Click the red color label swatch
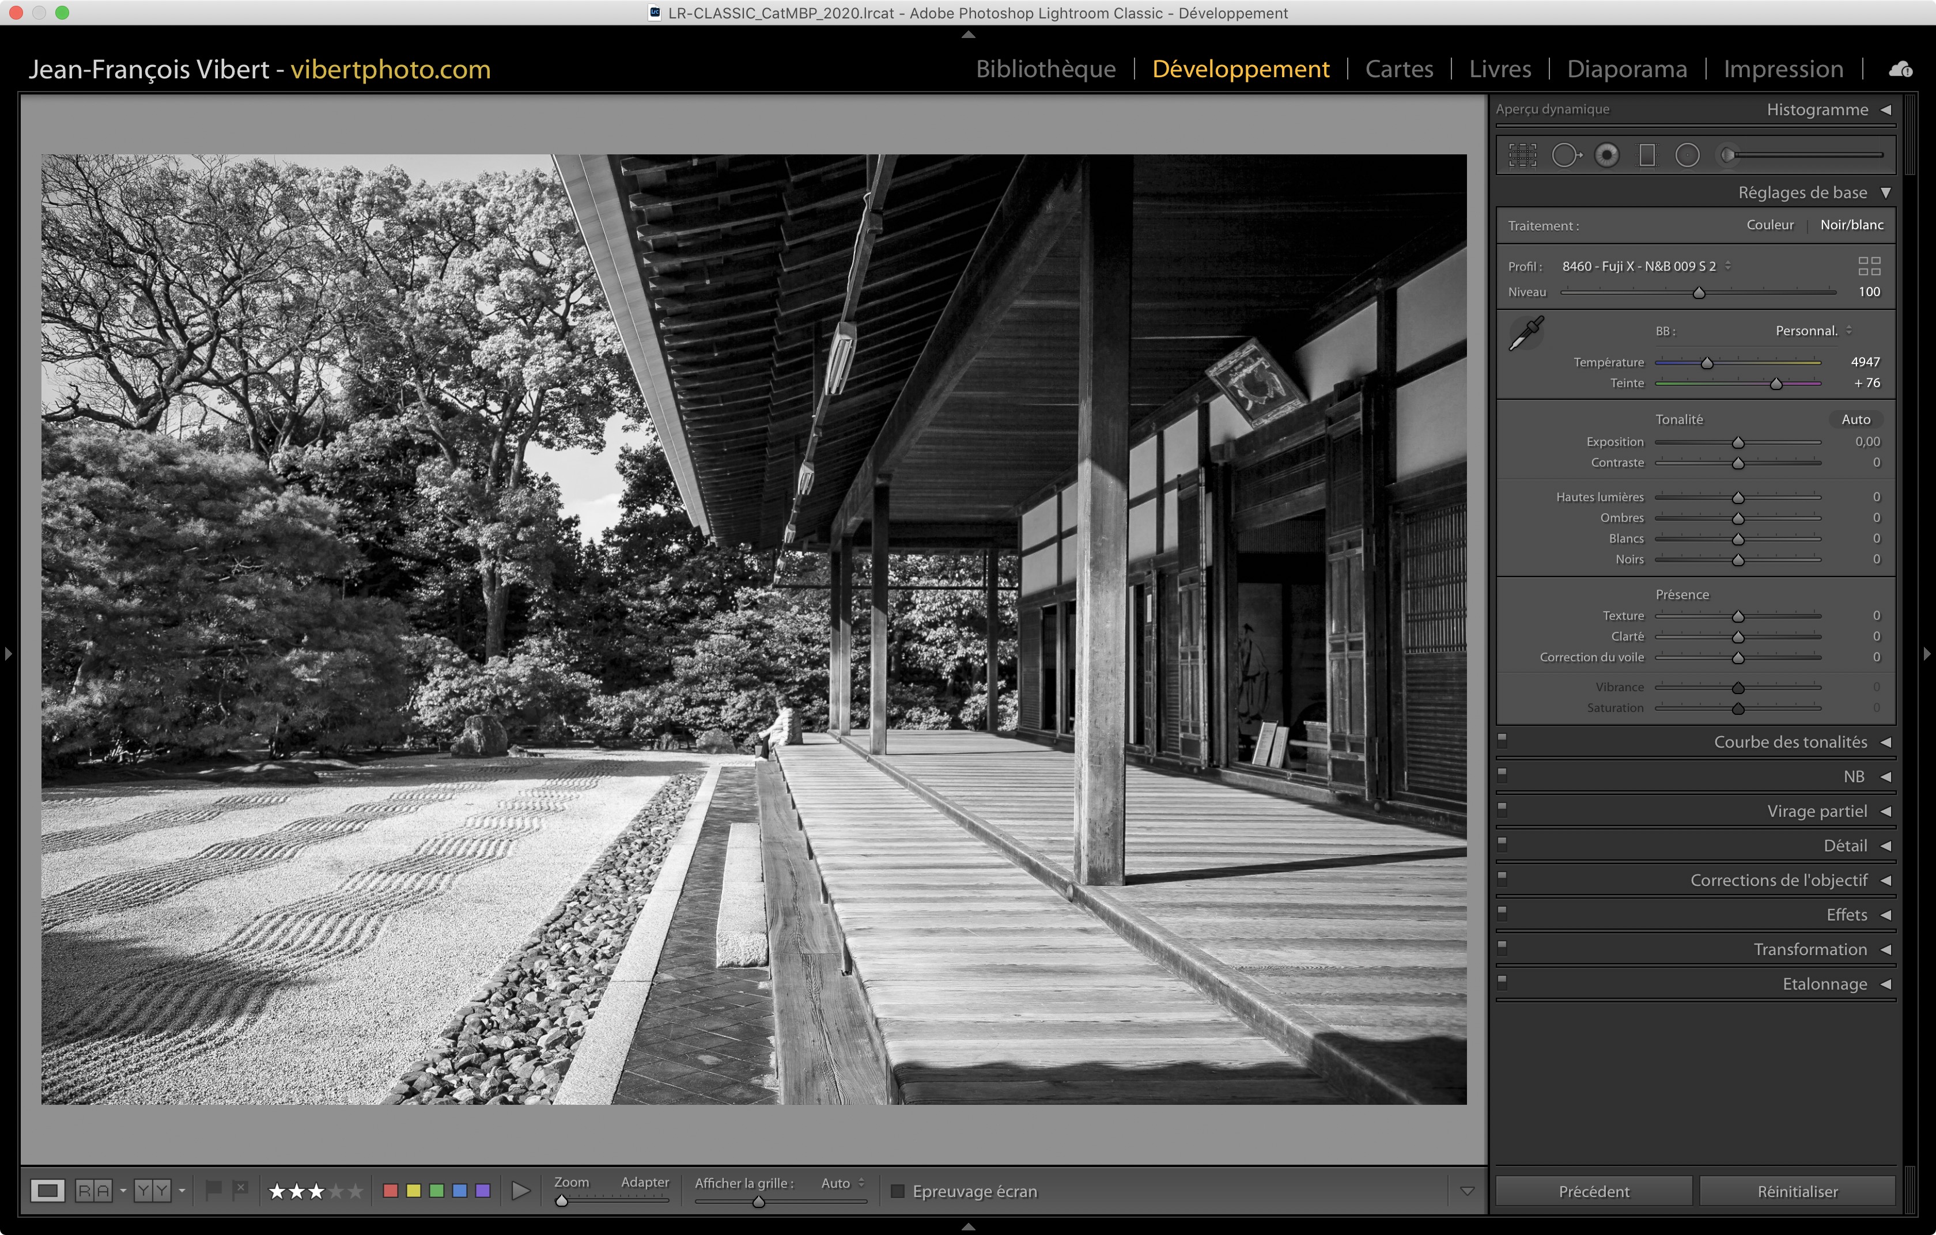1936x1235 pixels. click(391, 1191)
